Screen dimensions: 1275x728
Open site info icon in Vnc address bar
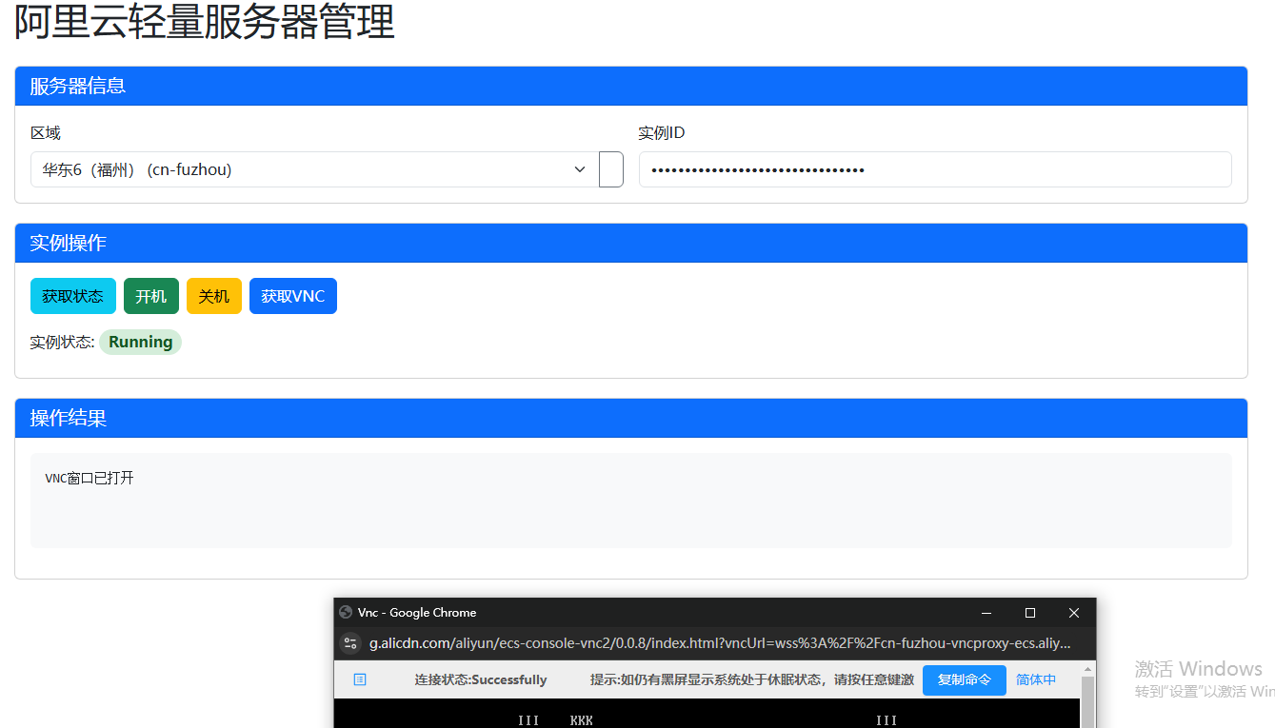tap(350, 643)
